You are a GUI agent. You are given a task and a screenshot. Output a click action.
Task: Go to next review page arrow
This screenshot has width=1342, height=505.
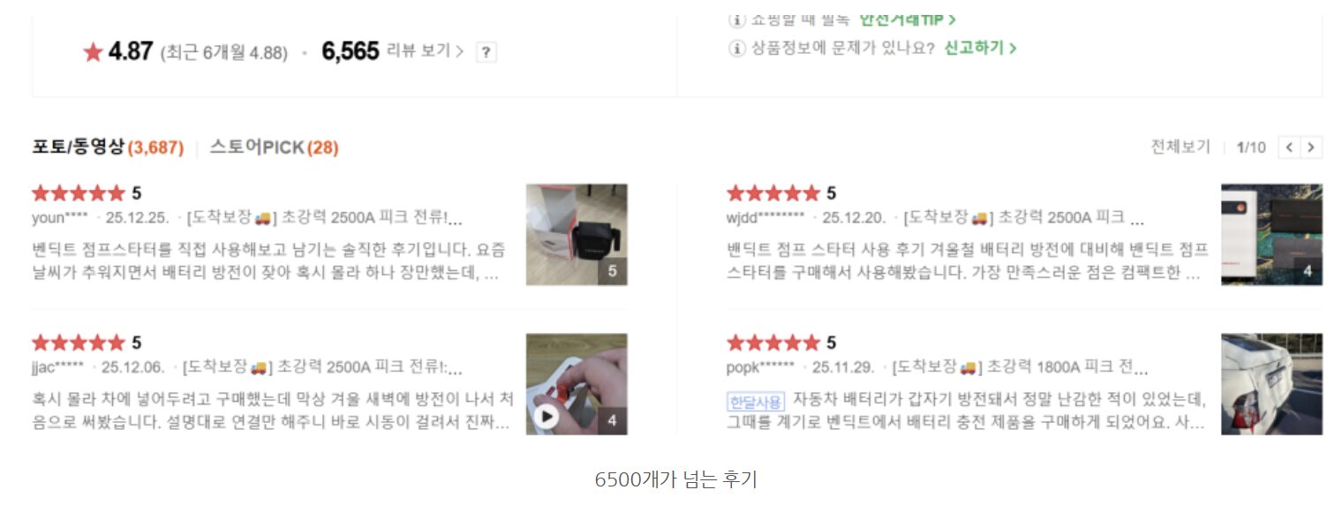pyautogui.click(x=1312, y=147)
